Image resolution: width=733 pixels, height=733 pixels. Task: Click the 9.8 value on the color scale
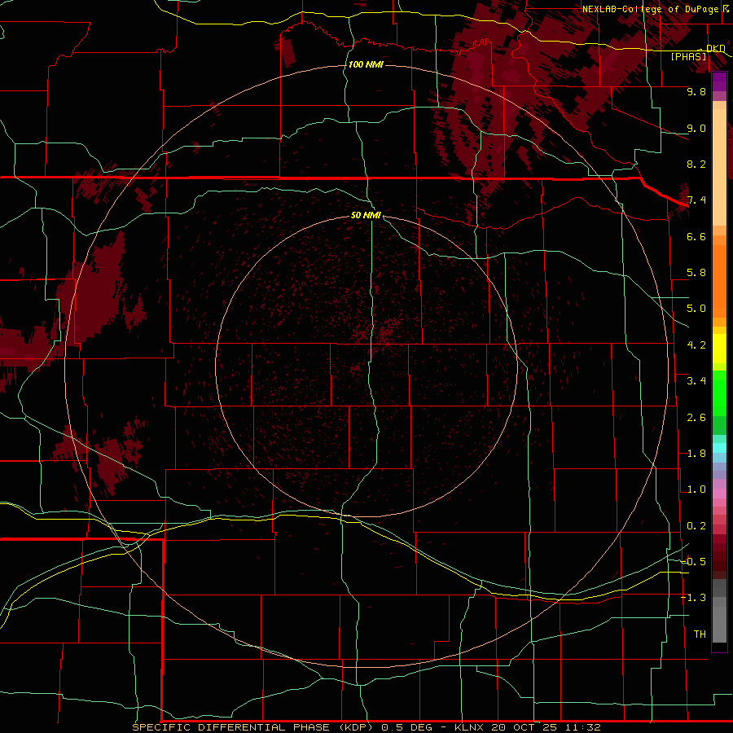(x=696, y=91)
